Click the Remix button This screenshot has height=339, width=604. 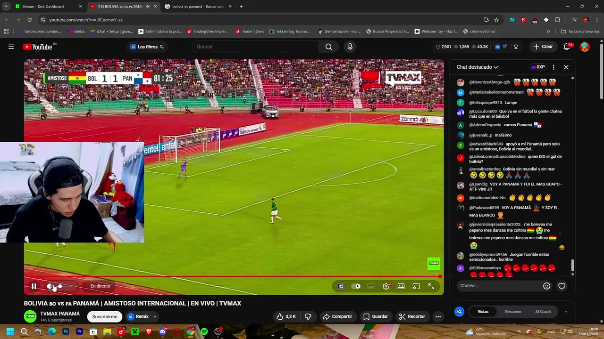click(x=138, y=317)
